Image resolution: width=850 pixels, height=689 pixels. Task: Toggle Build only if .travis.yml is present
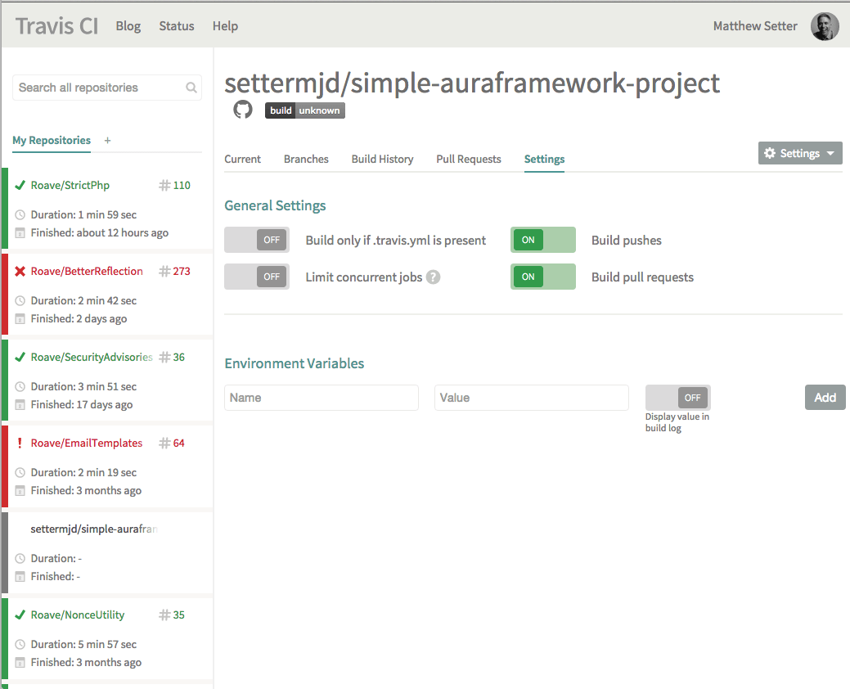(x=257, y=240)
